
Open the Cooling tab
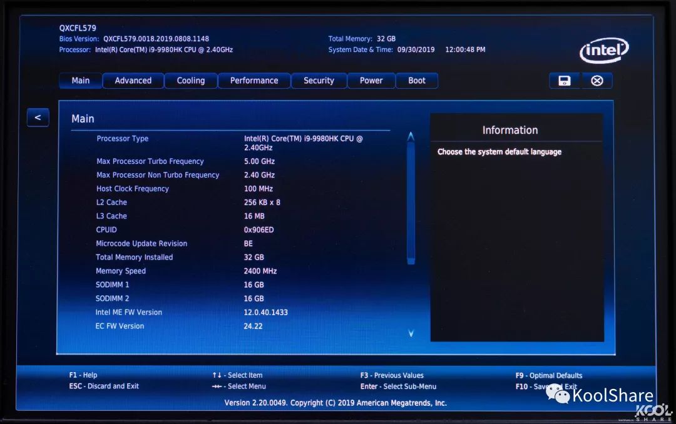(x=190, y=81)
